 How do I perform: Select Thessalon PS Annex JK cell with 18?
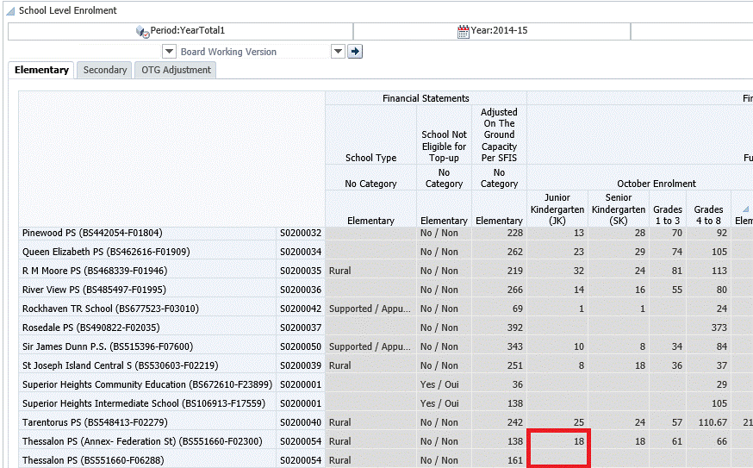(x=557, y=441)
